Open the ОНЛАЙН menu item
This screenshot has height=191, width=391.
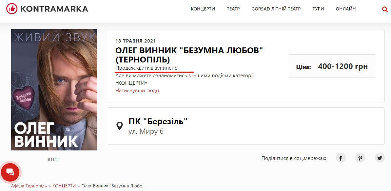click(346, 9)
